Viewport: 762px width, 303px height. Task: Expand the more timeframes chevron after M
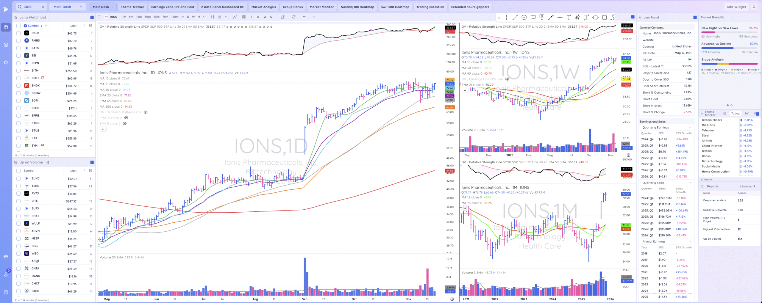pyautogui.click(x=204, y=17)
